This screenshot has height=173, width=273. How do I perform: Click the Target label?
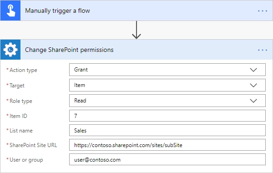point(17,86)
